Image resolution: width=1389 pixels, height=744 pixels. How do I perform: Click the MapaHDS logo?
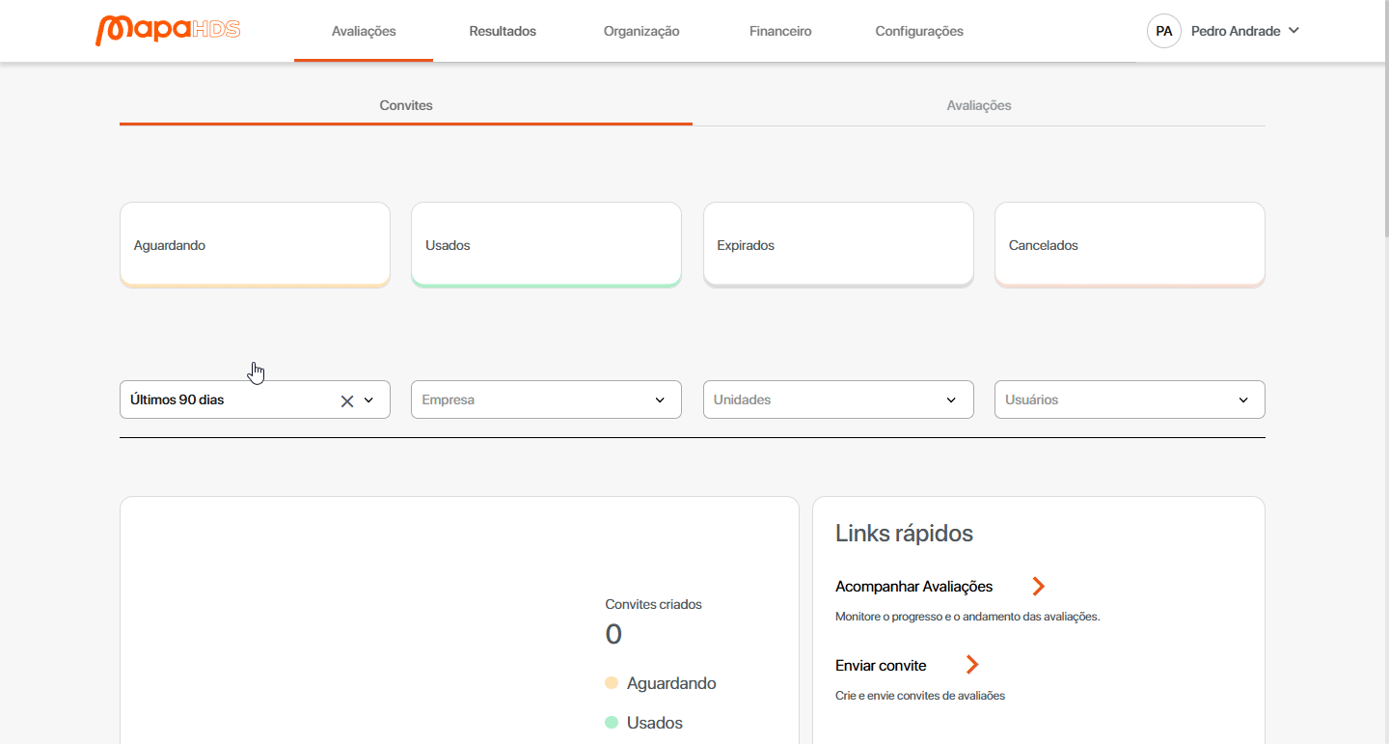pos(168,31)
